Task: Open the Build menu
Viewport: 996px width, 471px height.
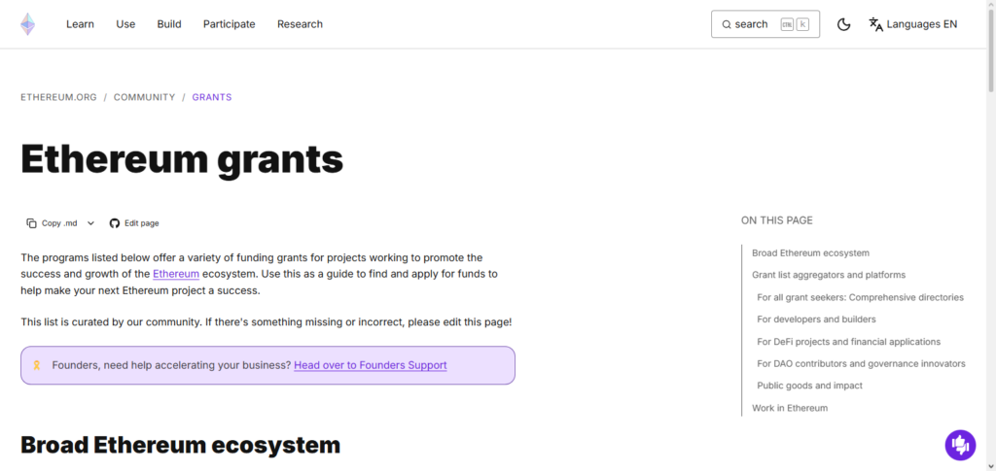Action: [x=169, y=24]
